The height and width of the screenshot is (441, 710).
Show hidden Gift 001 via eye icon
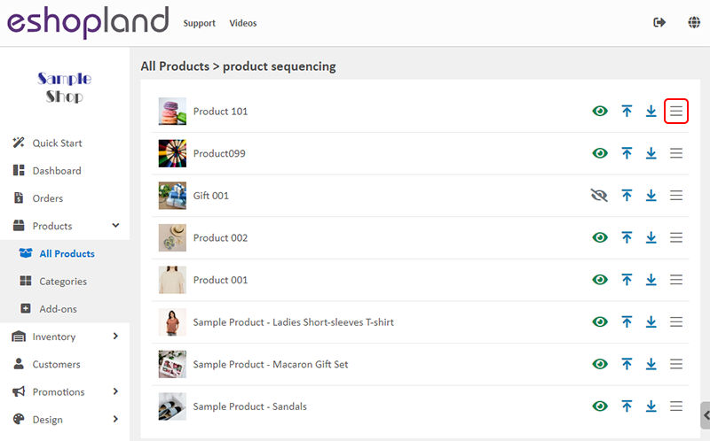600,195
